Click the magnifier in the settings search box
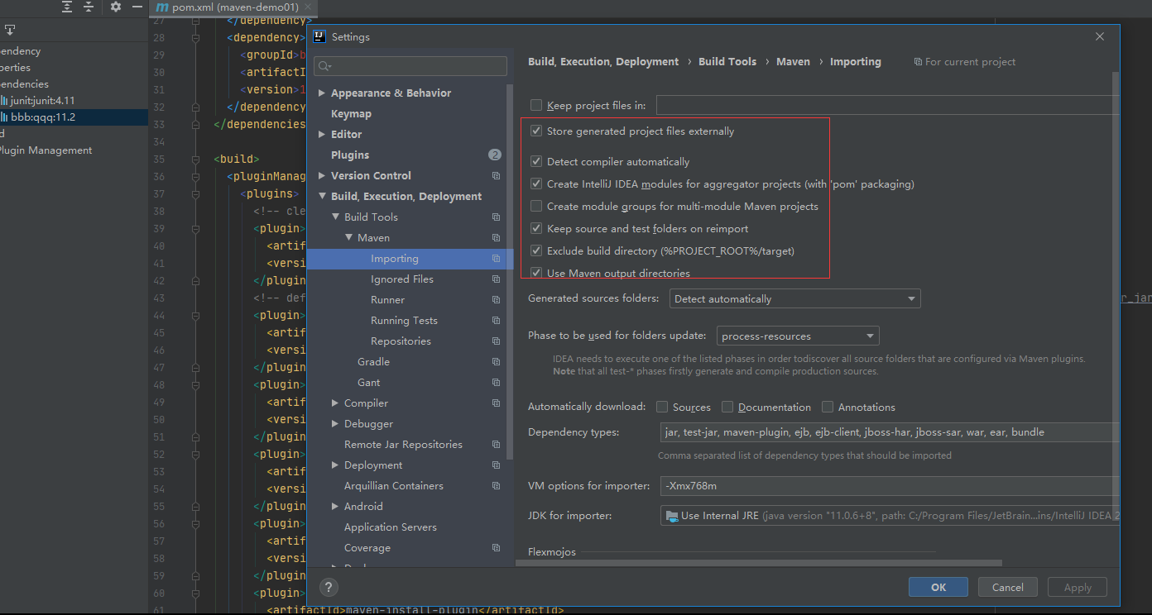 click(x=323, y=65)
